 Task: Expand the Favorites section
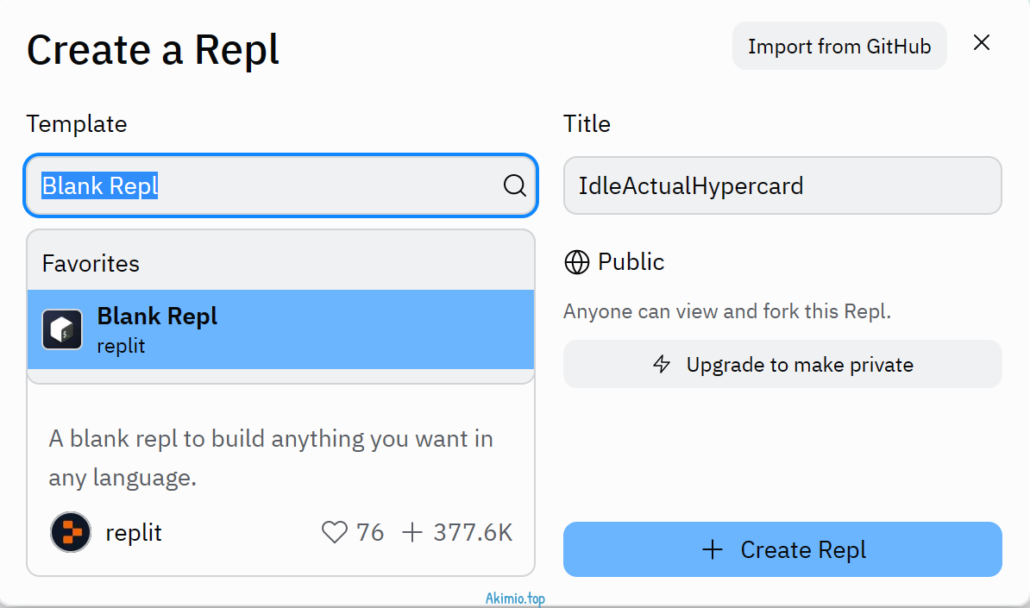tap(90, 263)
